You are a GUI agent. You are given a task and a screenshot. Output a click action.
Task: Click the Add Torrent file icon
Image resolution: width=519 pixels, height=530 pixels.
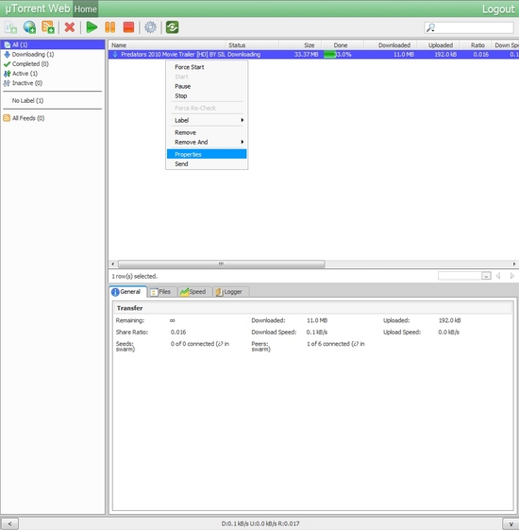tap(10, 27)
